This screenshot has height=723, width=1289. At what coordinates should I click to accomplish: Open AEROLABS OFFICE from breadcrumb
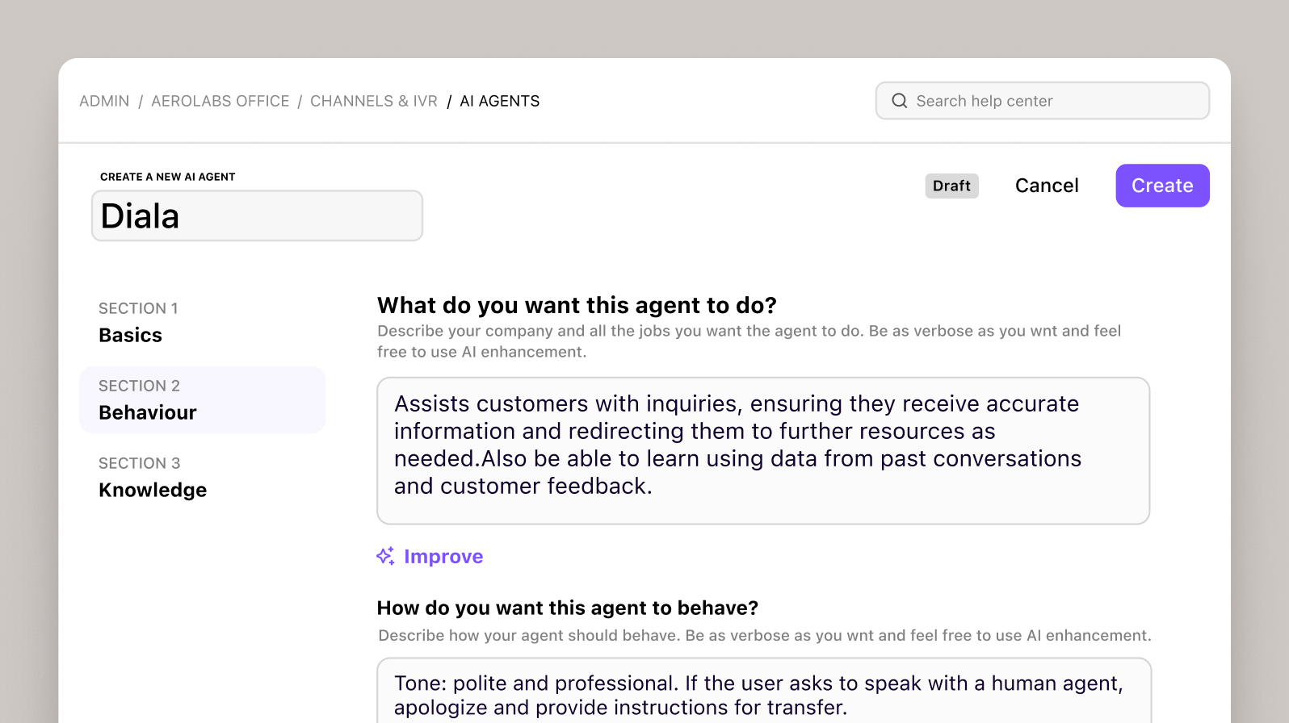220,100
